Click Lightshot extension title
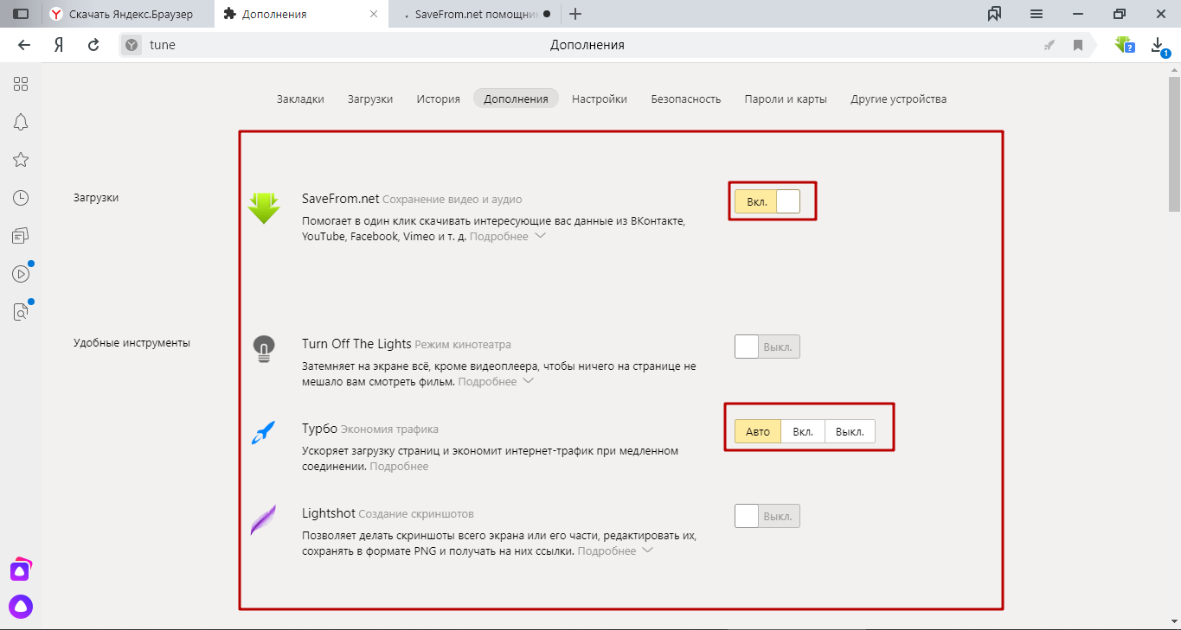The image size is (1181, 630). (x=328, y=513)
